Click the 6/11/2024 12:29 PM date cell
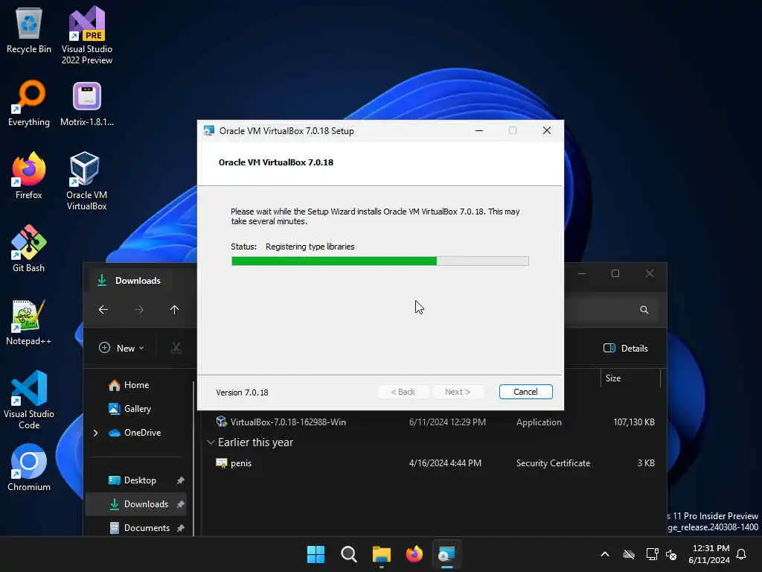 447,422
